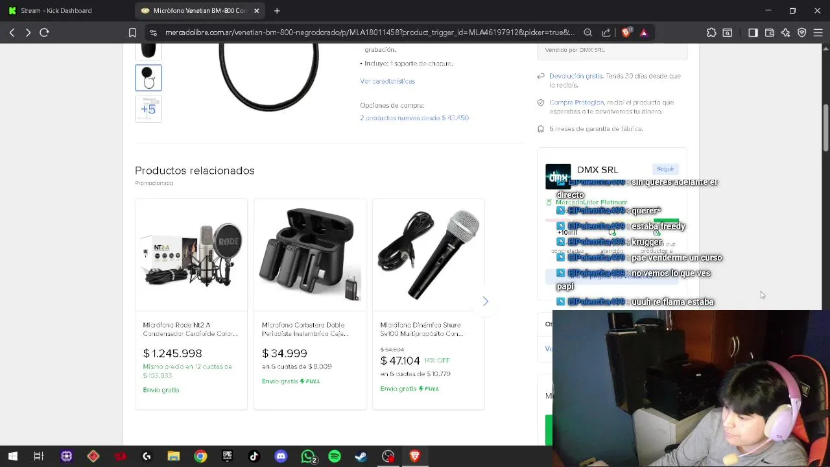This screenshot has height=467, width=830.
Task: Open Rode Nt2 A microphone image
Action: [x=191, y=255]
